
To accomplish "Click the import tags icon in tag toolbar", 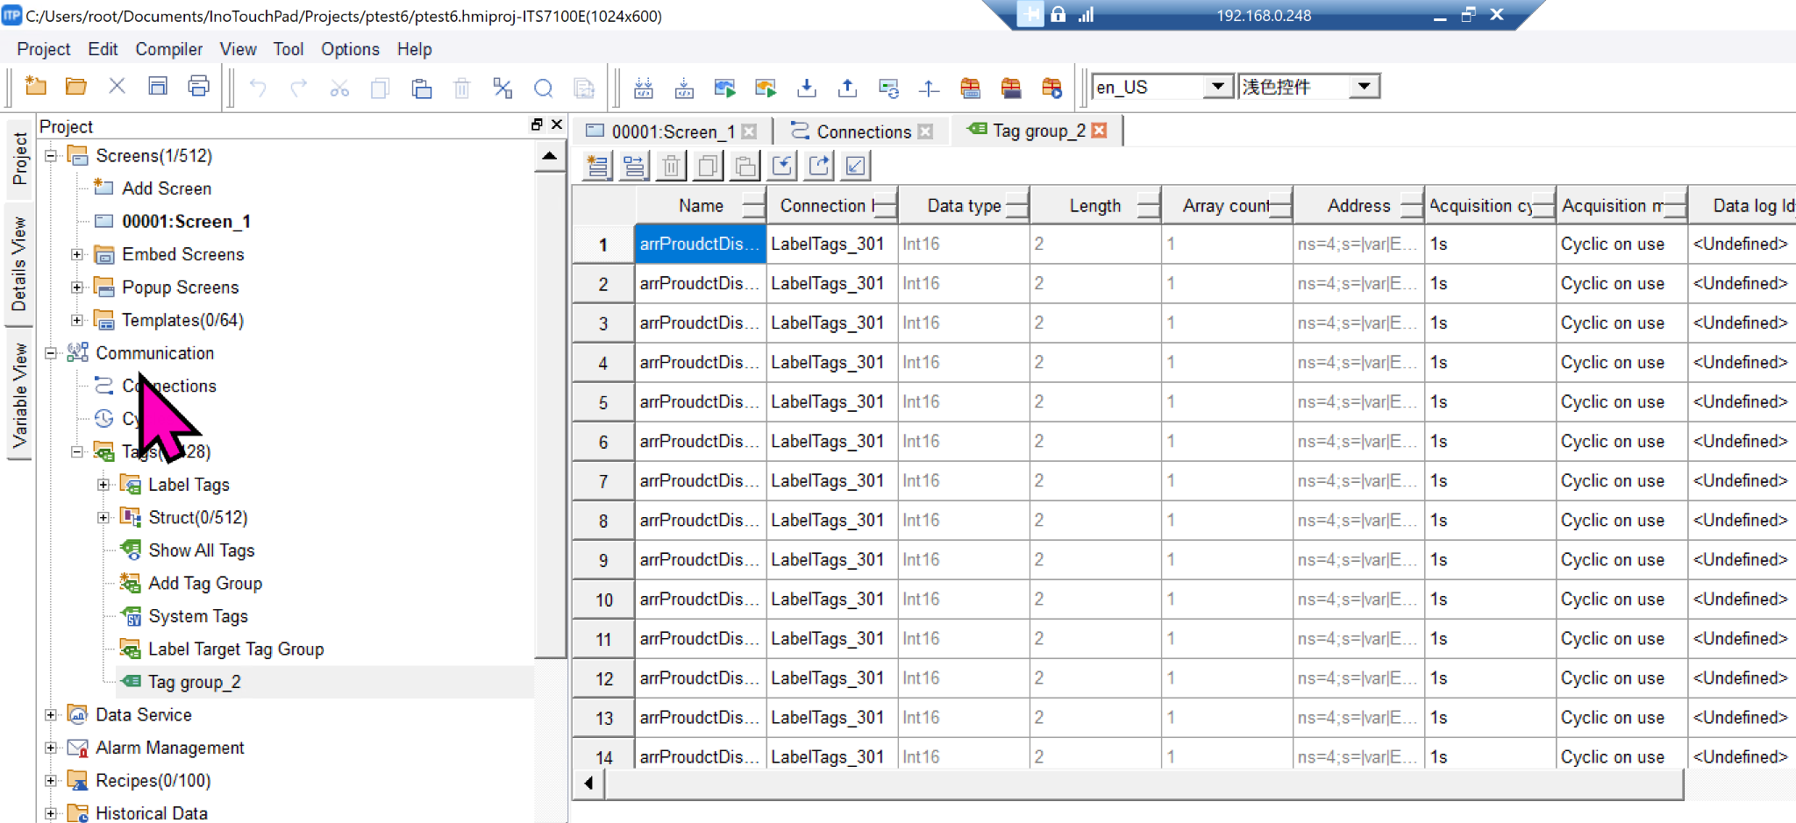I will 782,166.
